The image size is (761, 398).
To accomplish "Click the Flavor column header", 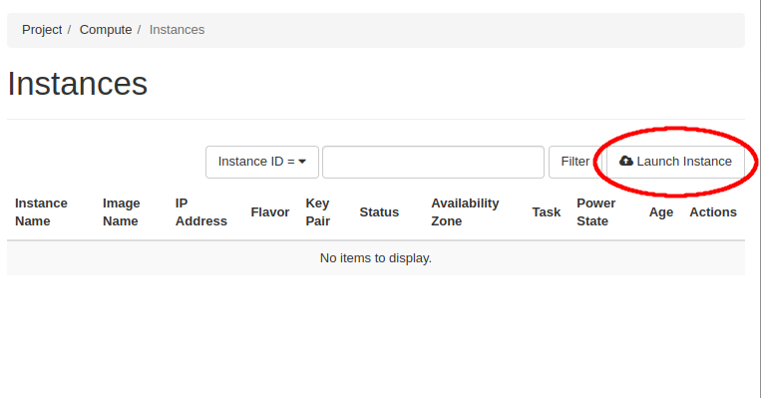I will (x=270, y=212).
